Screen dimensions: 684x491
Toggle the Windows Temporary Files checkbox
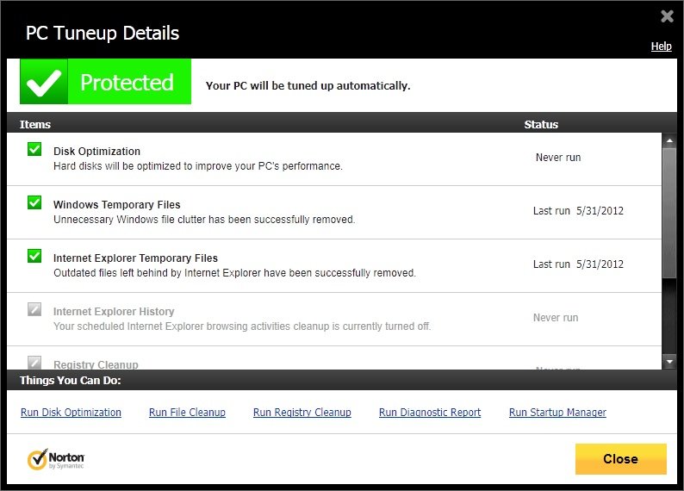[x=34, y=202]
